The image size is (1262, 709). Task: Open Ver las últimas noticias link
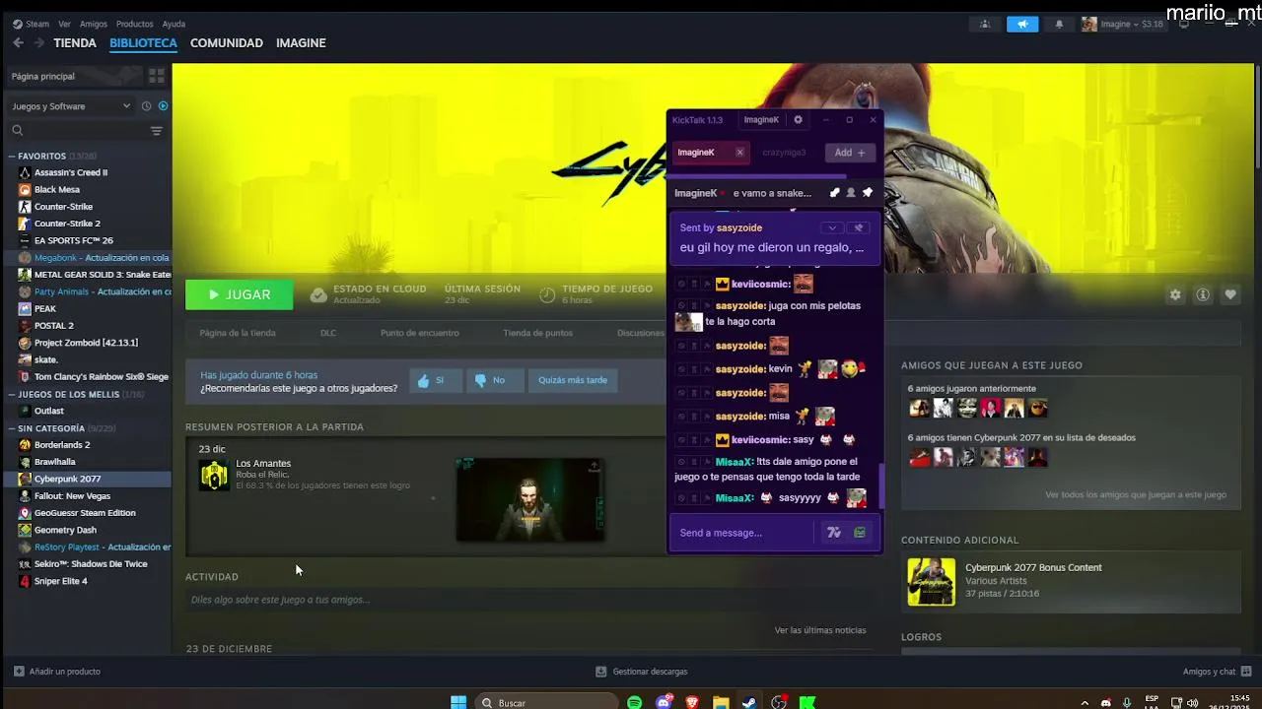coord(820,630)
